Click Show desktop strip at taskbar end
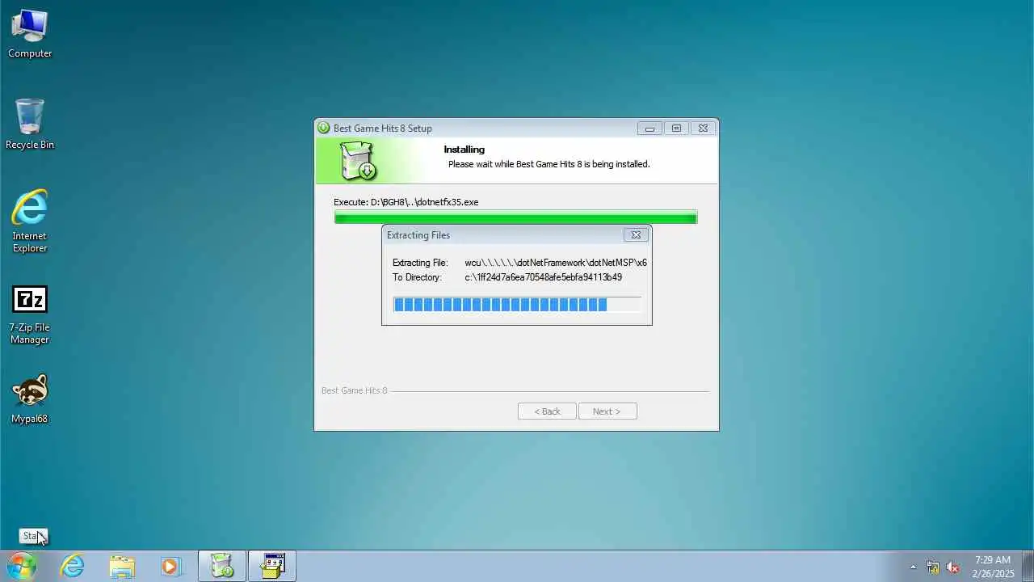Viewport: 1034px width, 582px height. (1028, 566)
